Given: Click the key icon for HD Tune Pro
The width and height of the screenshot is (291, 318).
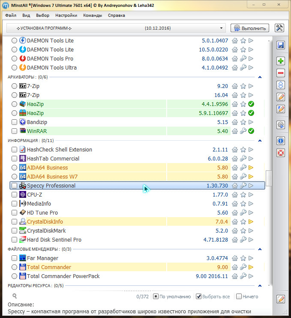Looking at the screenshot, I should pos(243,213).
